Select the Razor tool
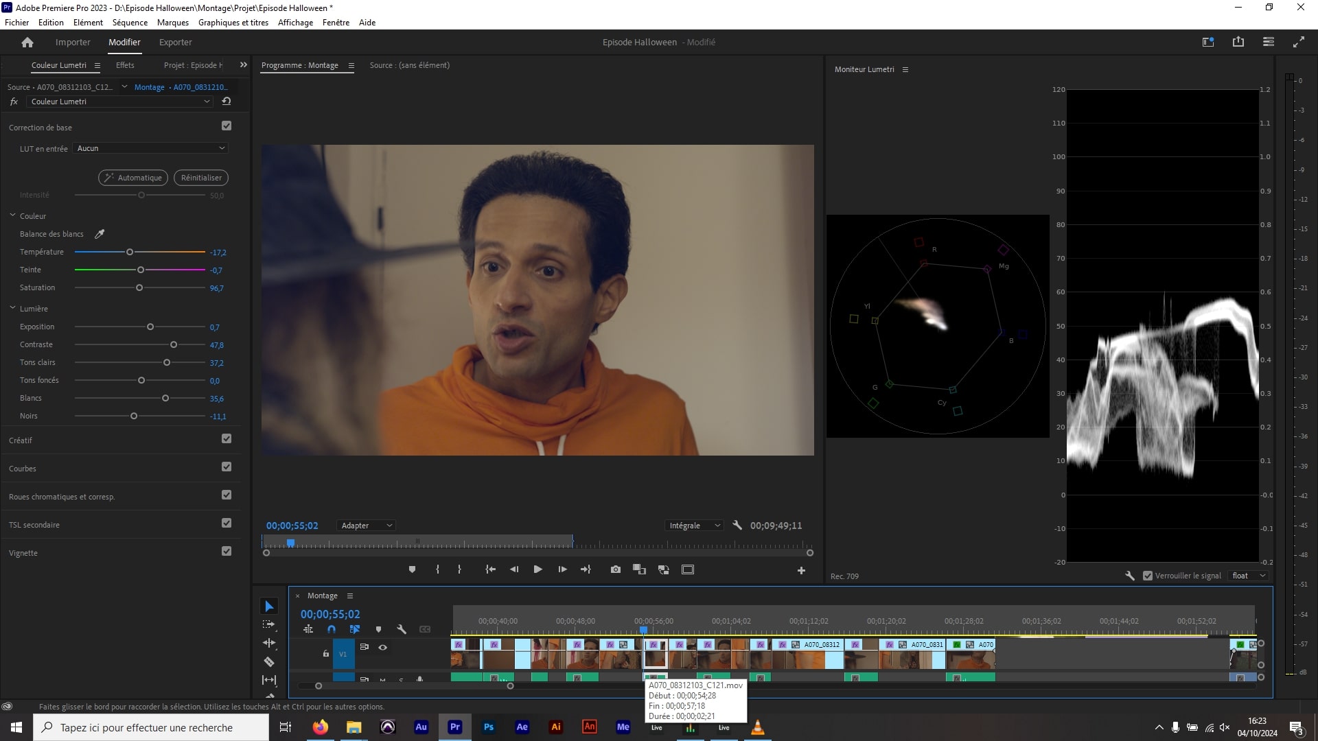 (269, 661)
